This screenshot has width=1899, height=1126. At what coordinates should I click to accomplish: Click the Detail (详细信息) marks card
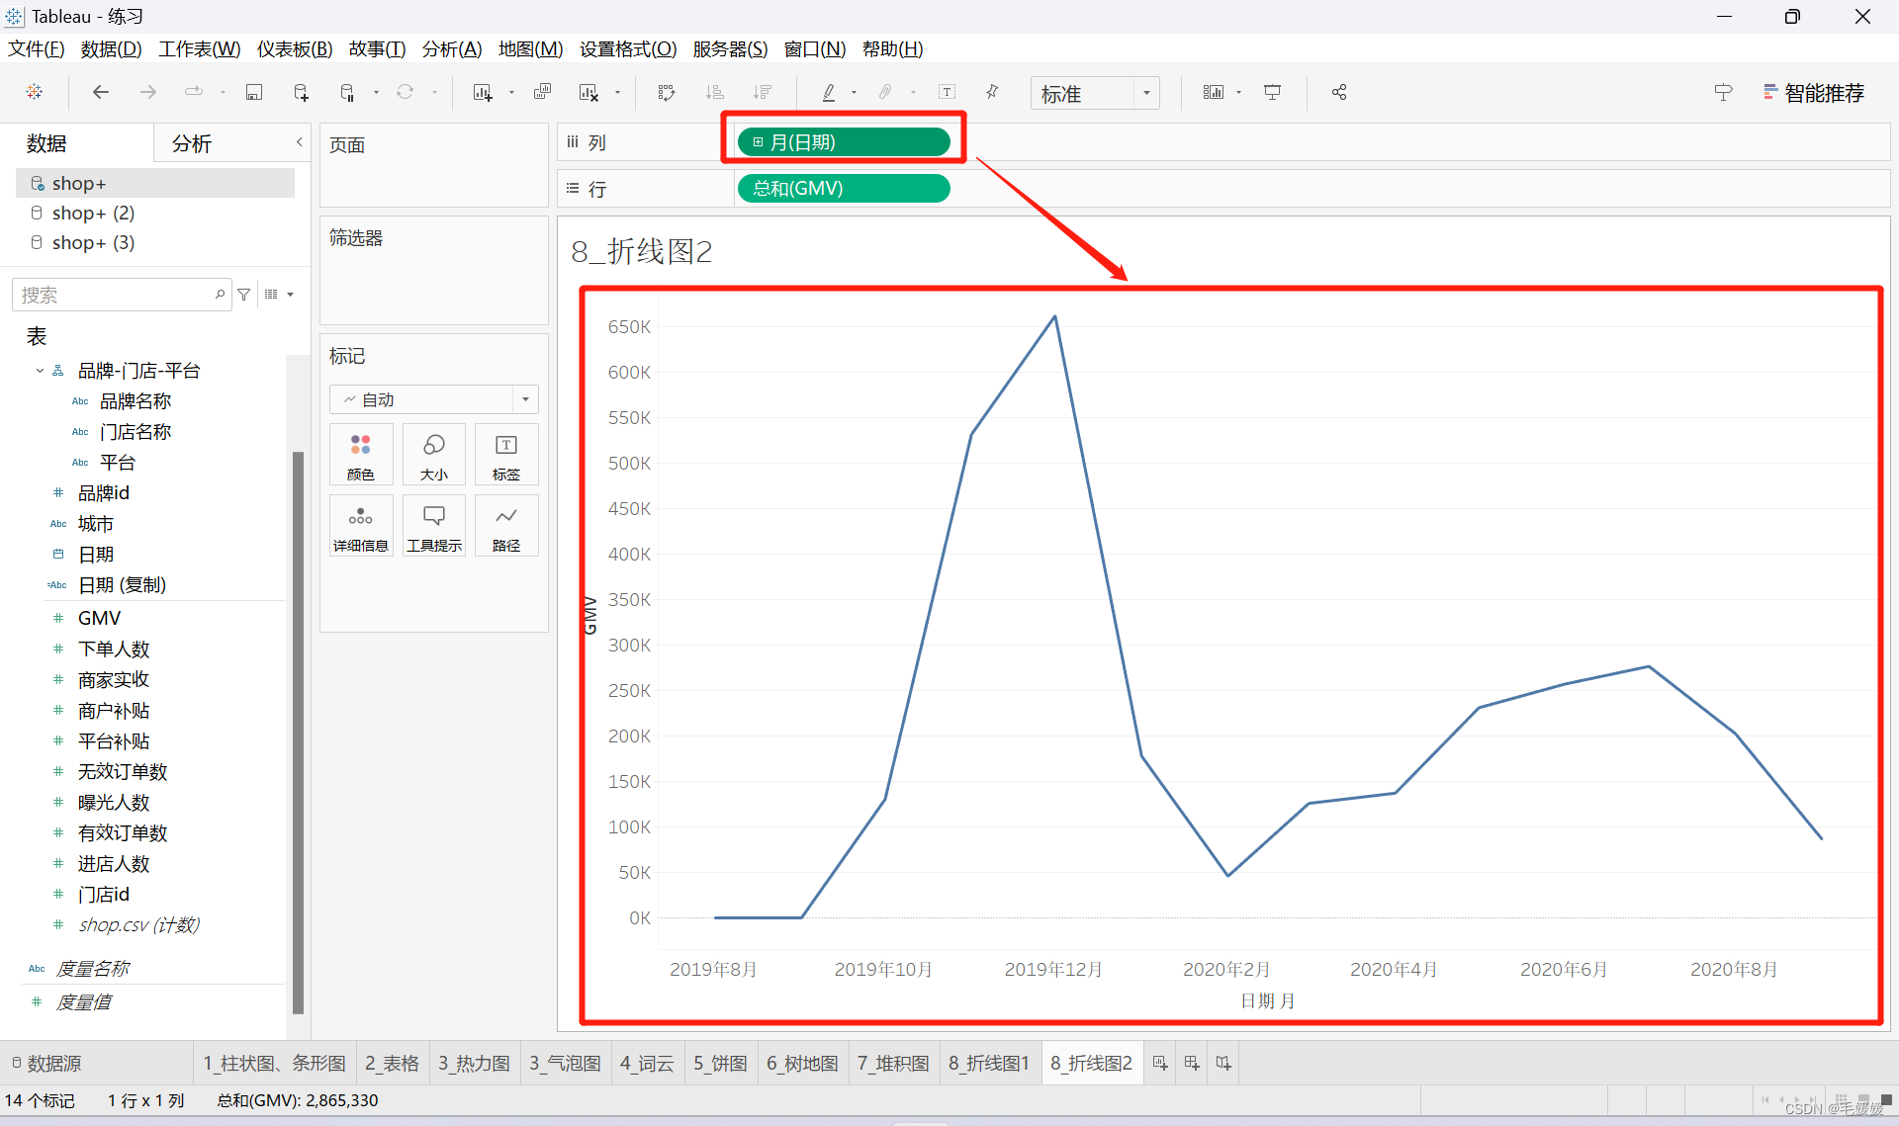(x=361, y=525)
